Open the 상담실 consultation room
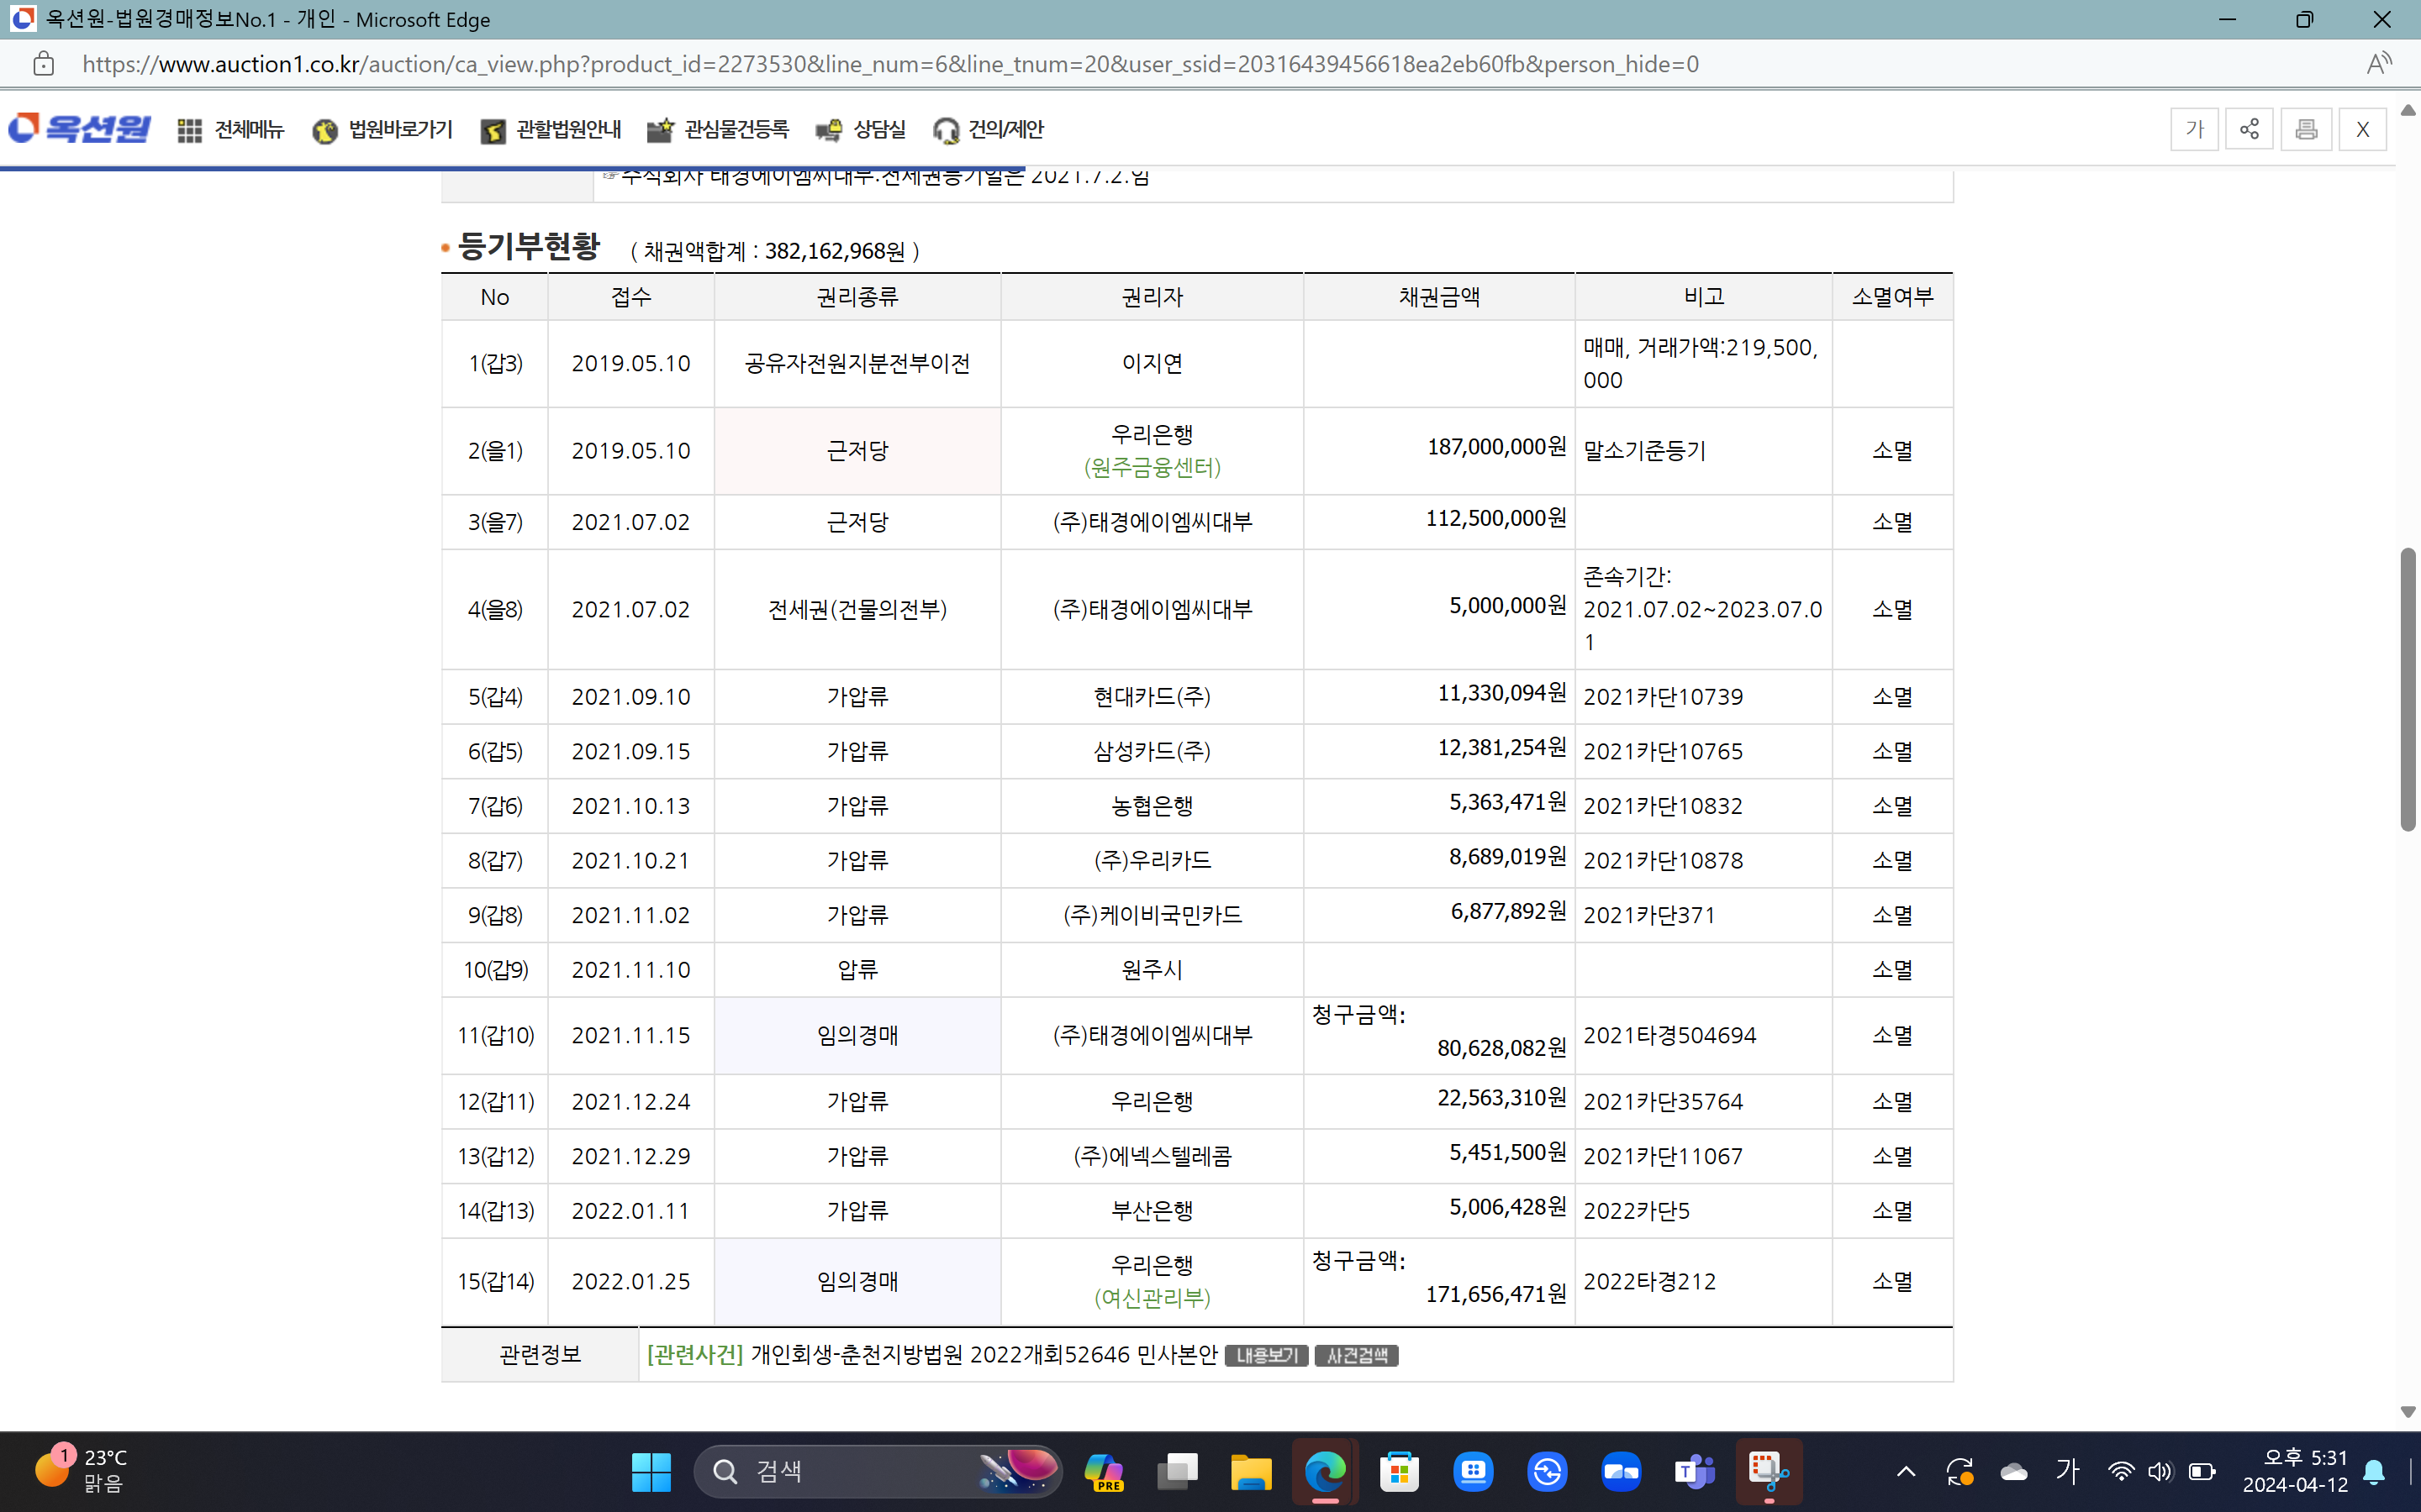 [x=862, y=130]
